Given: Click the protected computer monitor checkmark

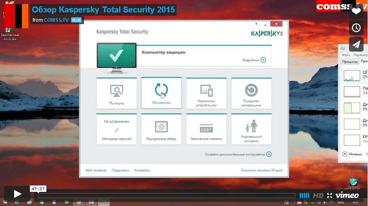Looking at the screenshot, I should tap(117, 56).
